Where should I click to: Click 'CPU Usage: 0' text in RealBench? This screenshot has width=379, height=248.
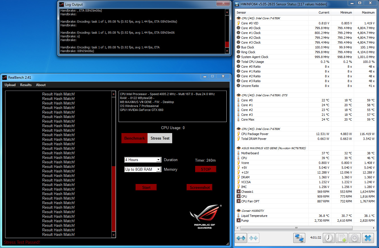coord(173,128)
